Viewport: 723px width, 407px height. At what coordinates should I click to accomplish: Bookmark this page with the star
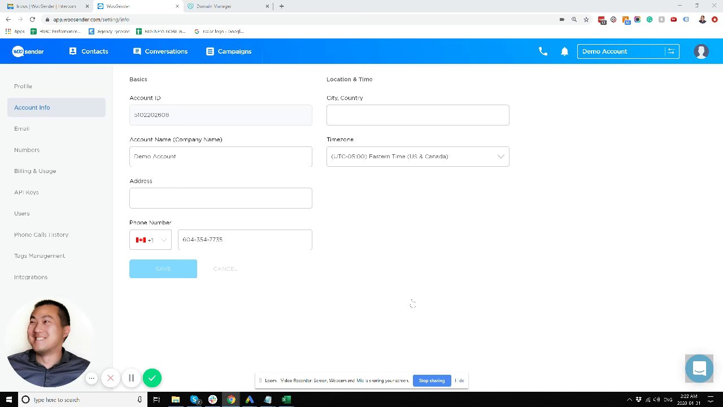coord(586,19)
